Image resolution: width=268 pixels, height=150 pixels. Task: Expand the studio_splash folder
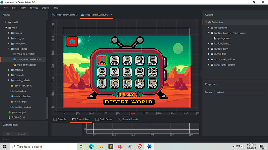pos(9,81)
